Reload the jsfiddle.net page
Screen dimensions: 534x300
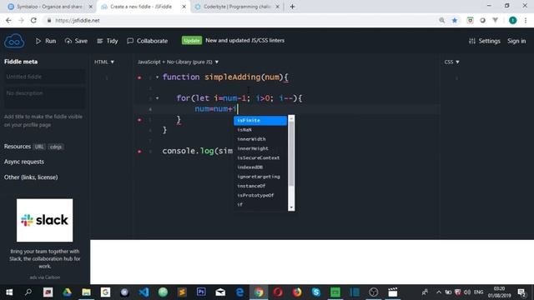(x=33, y=20)
